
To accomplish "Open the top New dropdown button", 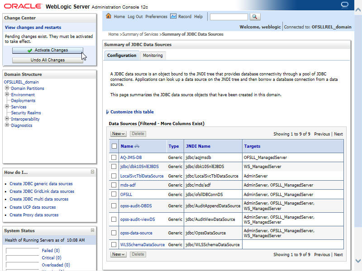I will tap(118, 134).
